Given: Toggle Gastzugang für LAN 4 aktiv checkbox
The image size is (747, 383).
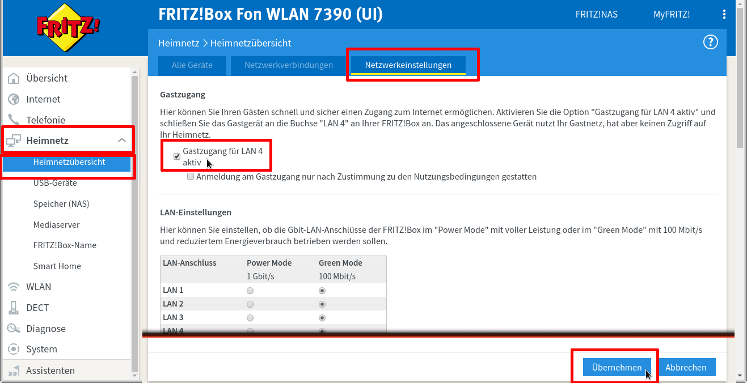Looking at the screenshot, I should point(177,157).
